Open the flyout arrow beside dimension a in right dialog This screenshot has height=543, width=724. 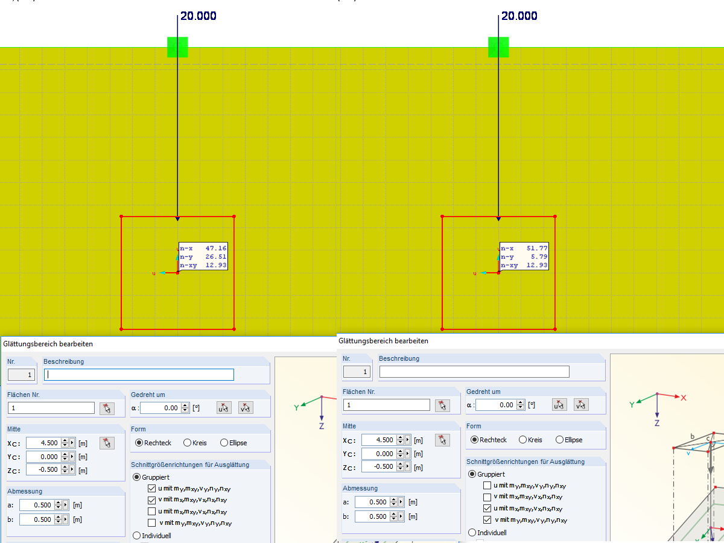click(401, 502)
